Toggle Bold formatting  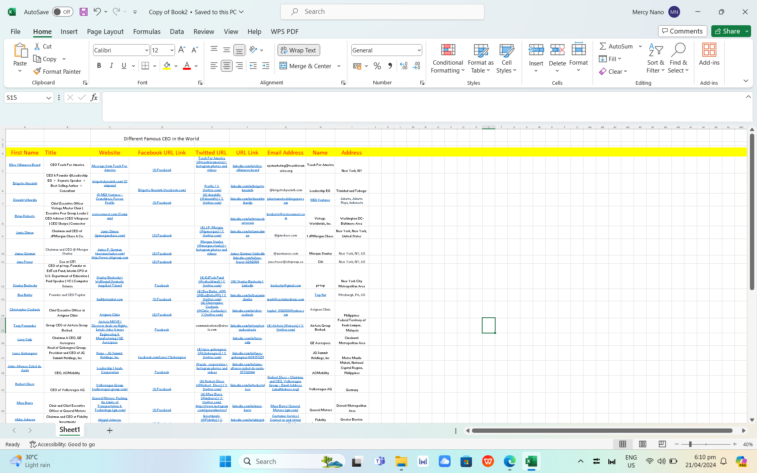click(x=99, y=66)
